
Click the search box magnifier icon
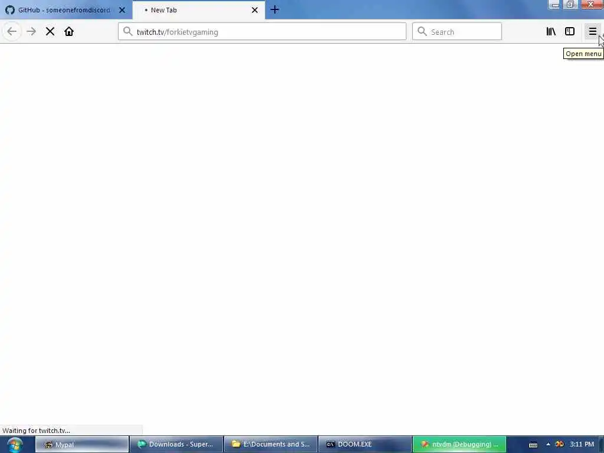tap(422, 31)
